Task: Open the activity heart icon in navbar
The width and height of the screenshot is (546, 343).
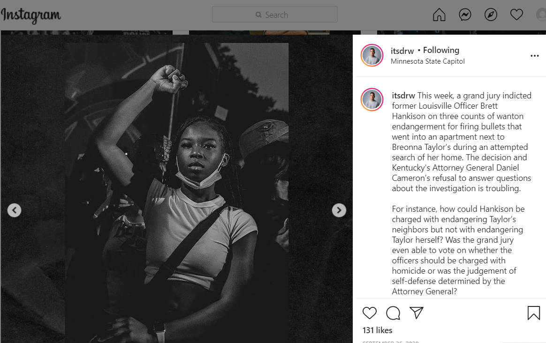Action: point(516,15)
